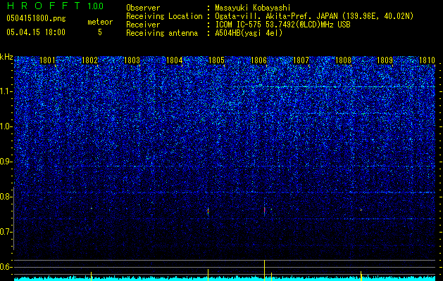The width and height of the screenshot is (443, 281).
Task: Click the 1804 time label
Action: tap(175, 60)
